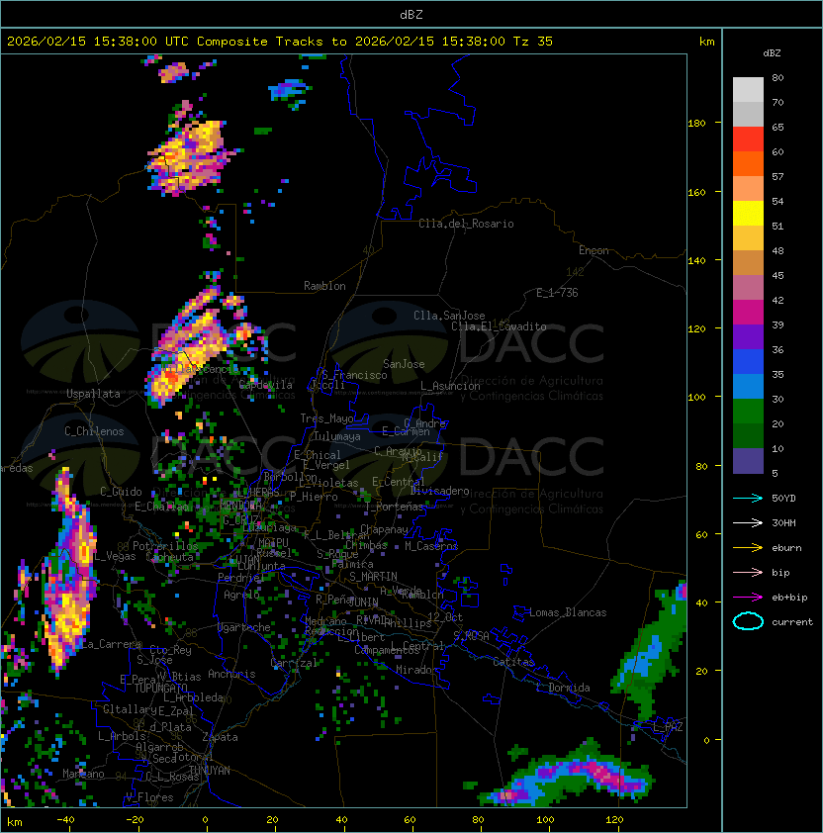
Task: Click the 'Tulumaya' map label
Action: click(x=337, y=436)
